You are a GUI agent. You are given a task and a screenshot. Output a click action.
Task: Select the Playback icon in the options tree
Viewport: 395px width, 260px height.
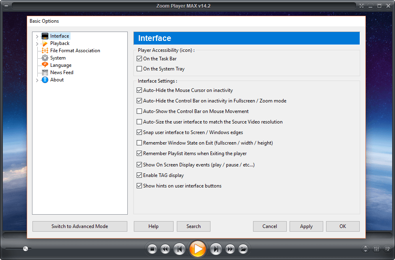[45, 43]
